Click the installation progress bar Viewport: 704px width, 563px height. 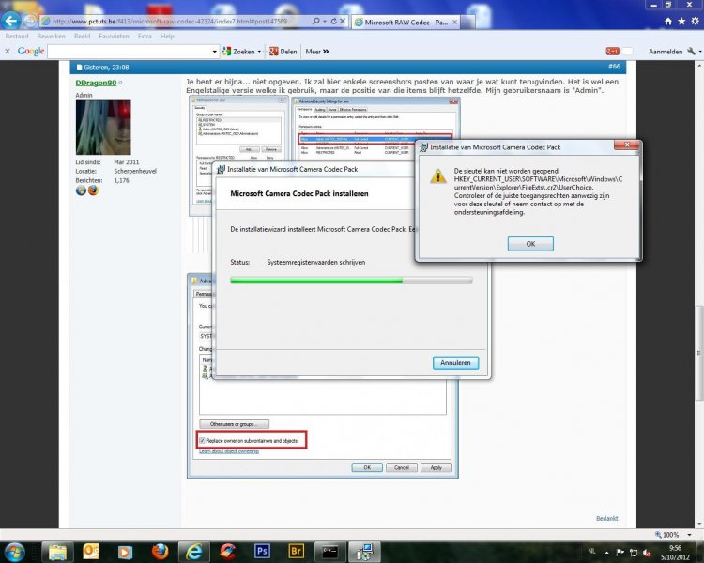(x=351, y=280)
